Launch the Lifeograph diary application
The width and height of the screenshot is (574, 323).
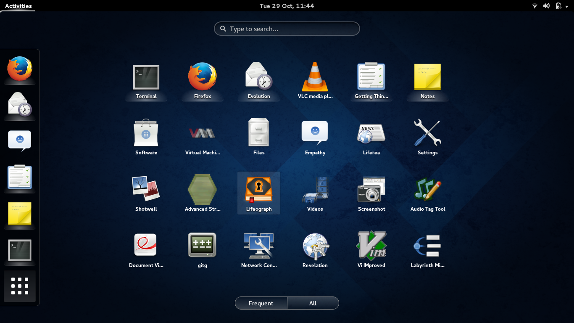click(258, 189)
